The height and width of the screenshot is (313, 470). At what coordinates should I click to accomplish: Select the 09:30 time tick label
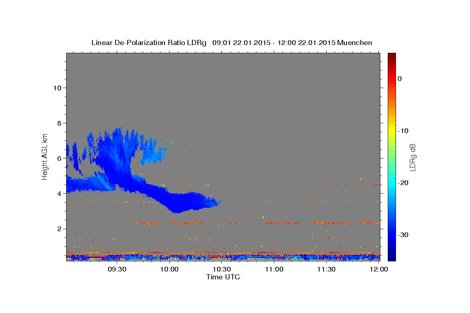(x=117, y=269)
